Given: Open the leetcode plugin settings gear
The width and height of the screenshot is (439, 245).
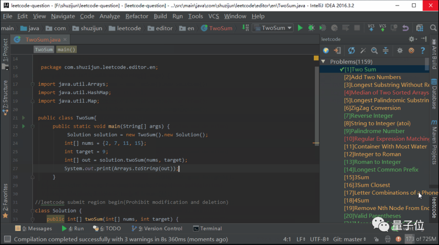Looking at the screenshot, I should coord(400,50).
